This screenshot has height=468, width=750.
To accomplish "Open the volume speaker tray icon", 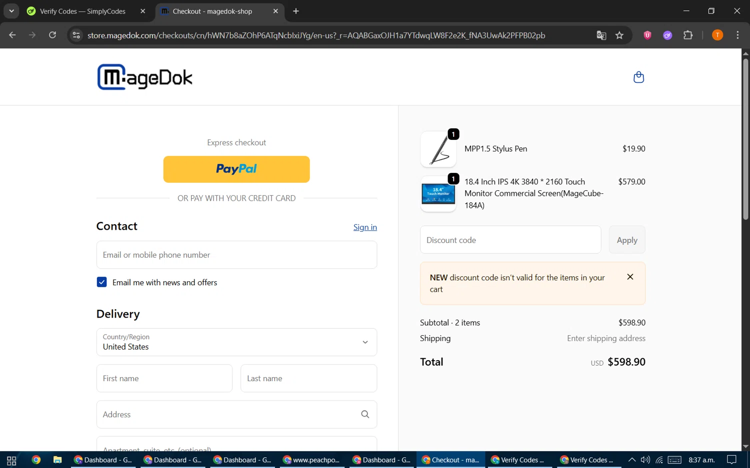I will tap(645, 460).
